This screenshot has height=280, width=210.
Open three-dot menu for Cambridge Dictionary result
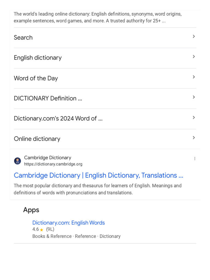point(195,159)
